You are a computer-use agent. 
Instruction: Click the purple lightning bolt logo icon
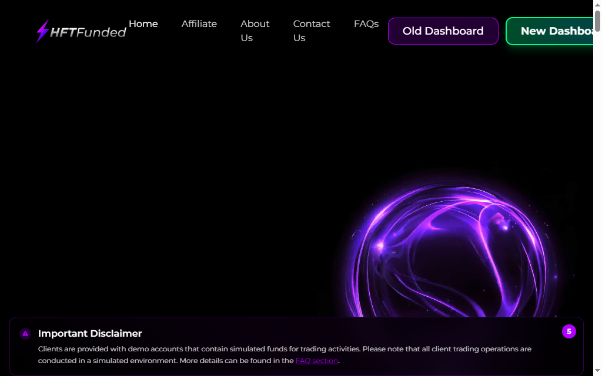[42, 31]
